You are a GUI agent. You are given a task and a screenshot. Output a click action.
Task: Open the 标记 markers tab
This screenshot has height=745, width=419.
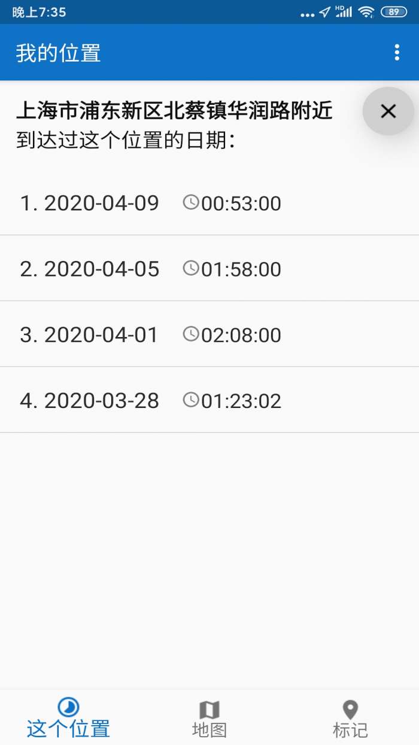point(350,719)
